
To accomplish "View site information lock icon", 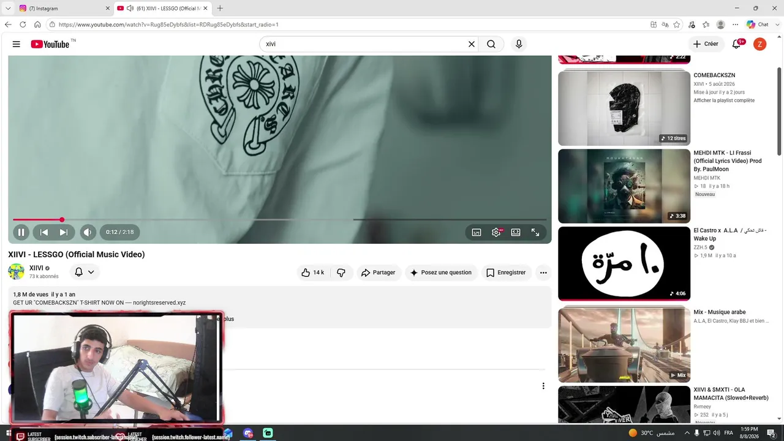I will tap(53, 24).
